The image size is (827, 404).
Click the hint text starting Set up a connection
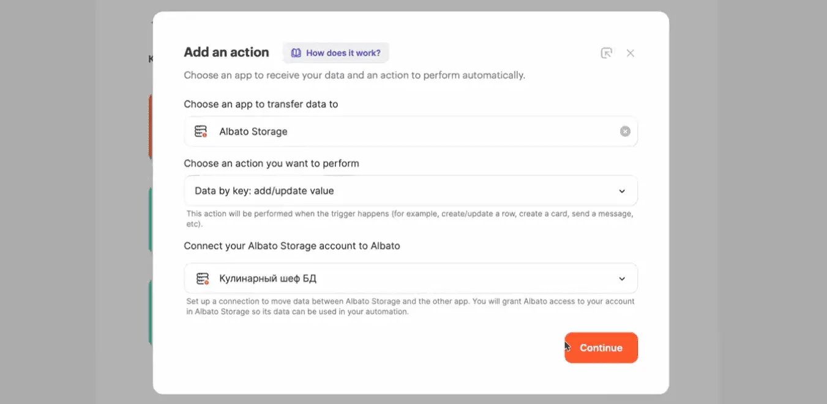click(x=410, y=307)
